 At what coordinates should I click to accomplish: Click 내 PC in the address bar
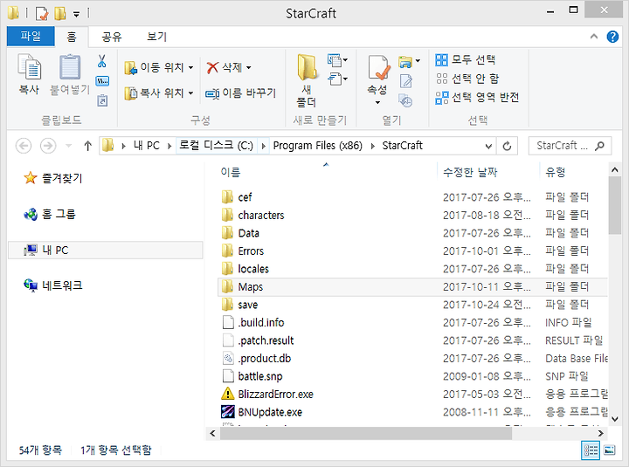(147, 146)
